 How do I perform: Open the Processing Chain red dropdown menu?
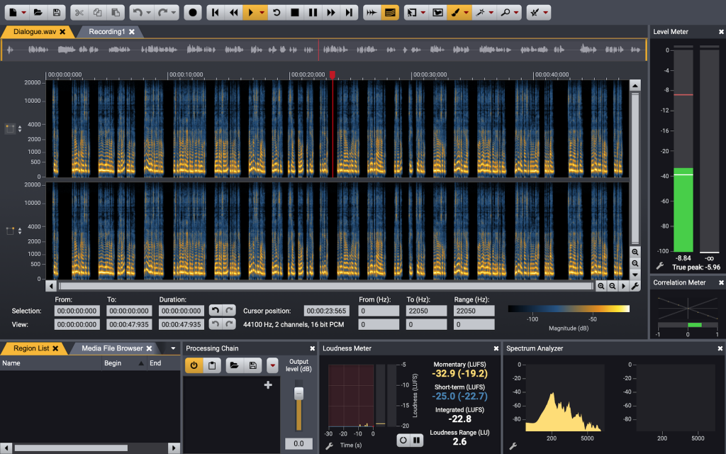click(272, 365)
